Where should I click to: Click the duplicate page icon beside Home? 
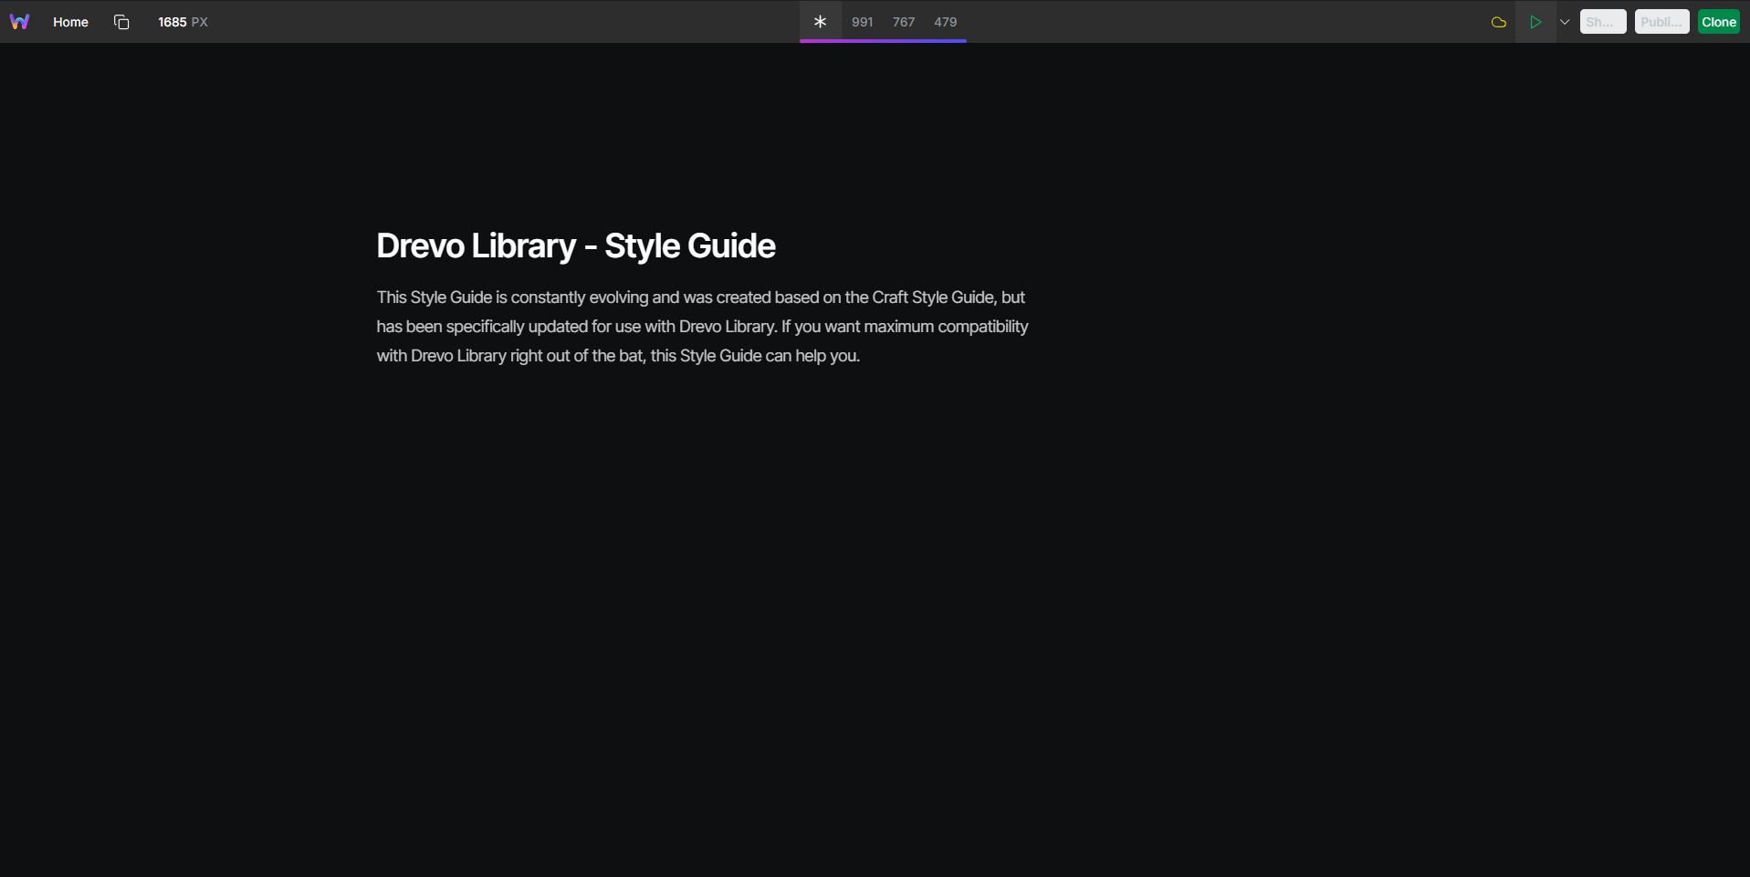[121, 22]
